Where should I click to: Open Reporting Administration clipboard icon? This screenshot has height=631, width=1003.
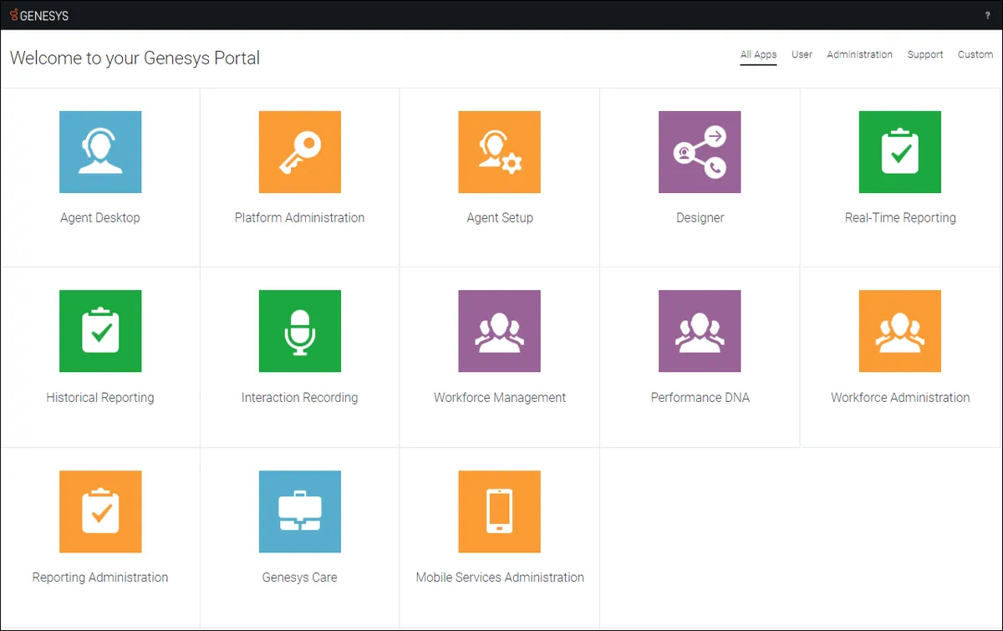pos(100,511)
